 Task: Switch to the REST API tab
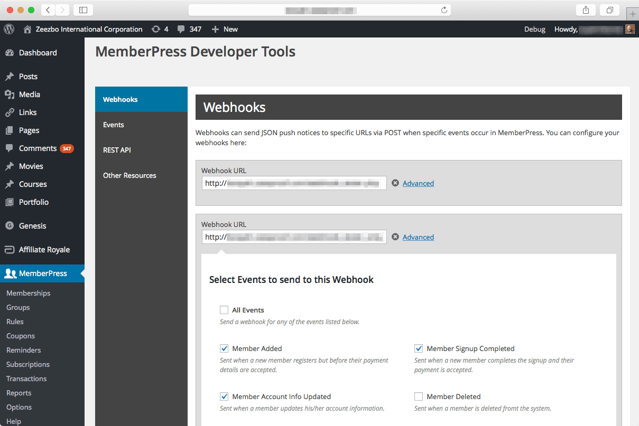pyautogui.click(x=117, y=150)
